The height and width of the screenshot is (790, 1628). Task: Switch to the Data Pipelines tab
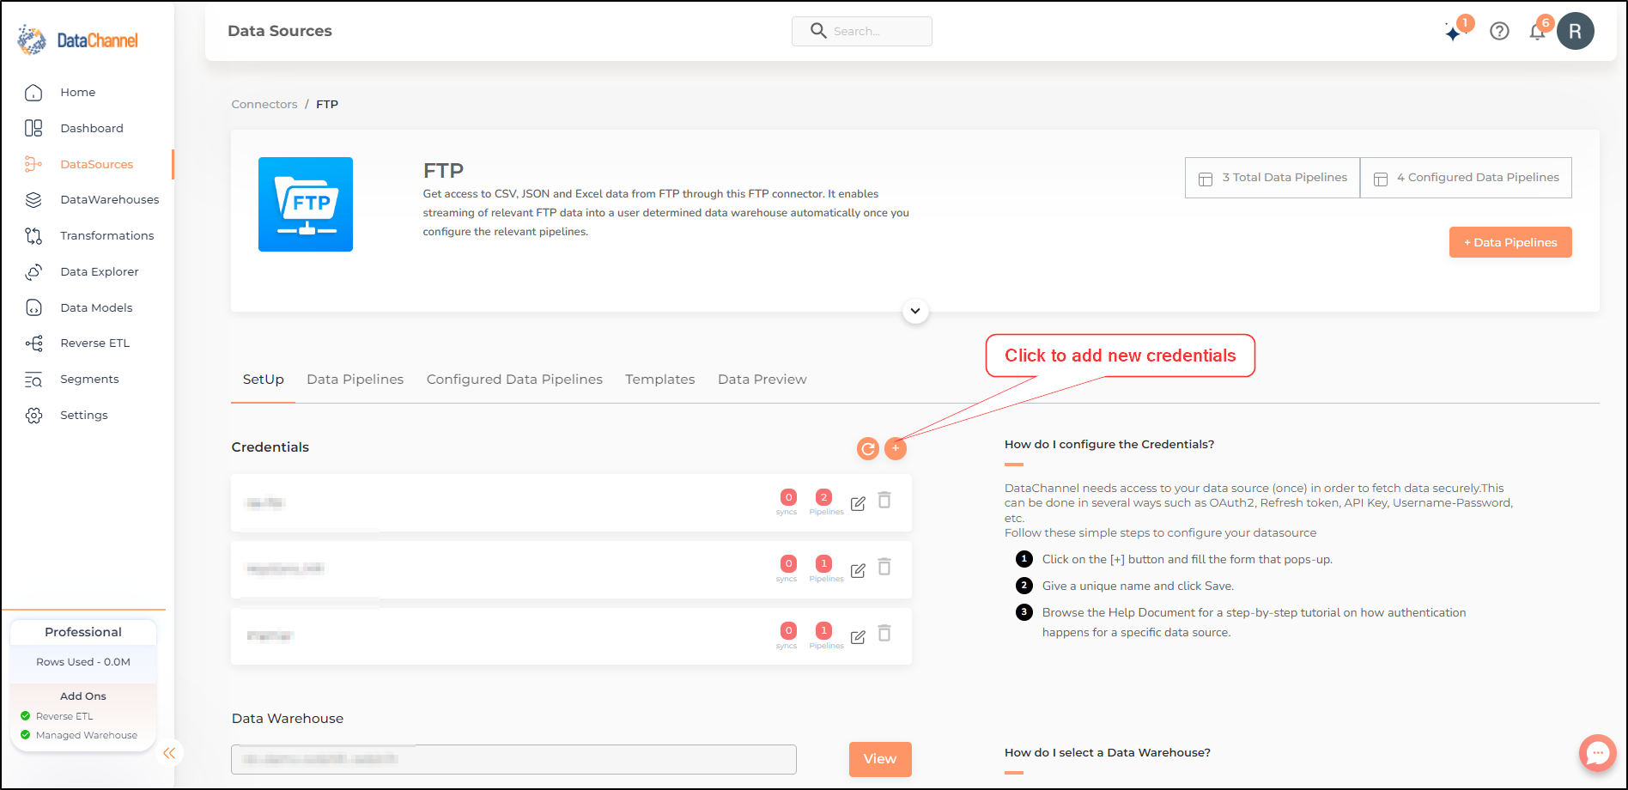click(x=355, y=380)
